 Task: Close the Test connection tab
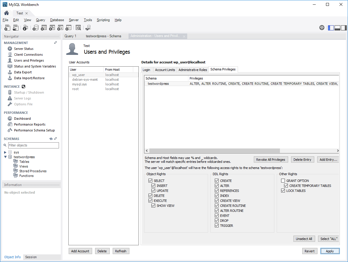pyautogui.click(x=27, y=13)
